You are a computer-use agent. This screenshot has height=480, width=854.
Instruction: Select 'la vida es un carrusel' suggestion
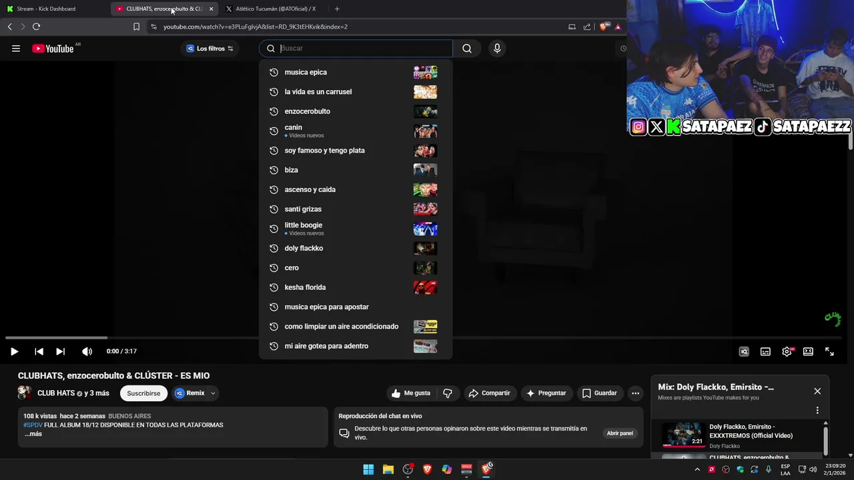point(356,92)
